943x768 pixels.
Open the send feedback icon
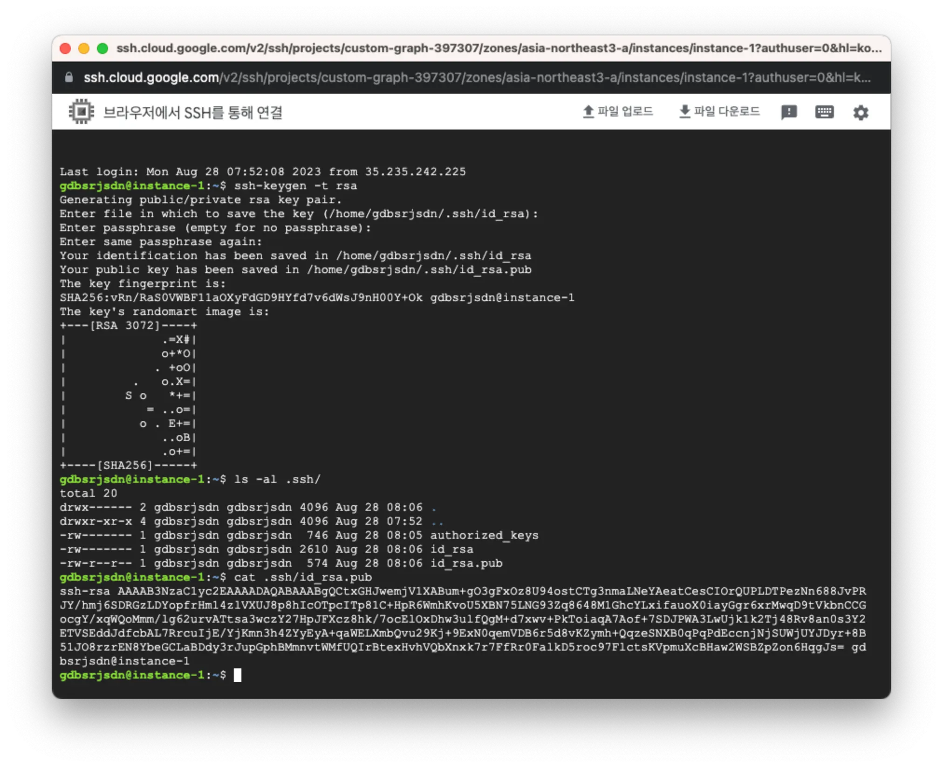[789, 112]
